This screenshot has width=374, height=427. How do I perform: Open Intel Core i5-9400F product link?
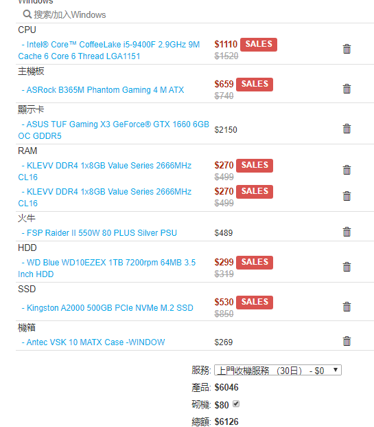109,50
